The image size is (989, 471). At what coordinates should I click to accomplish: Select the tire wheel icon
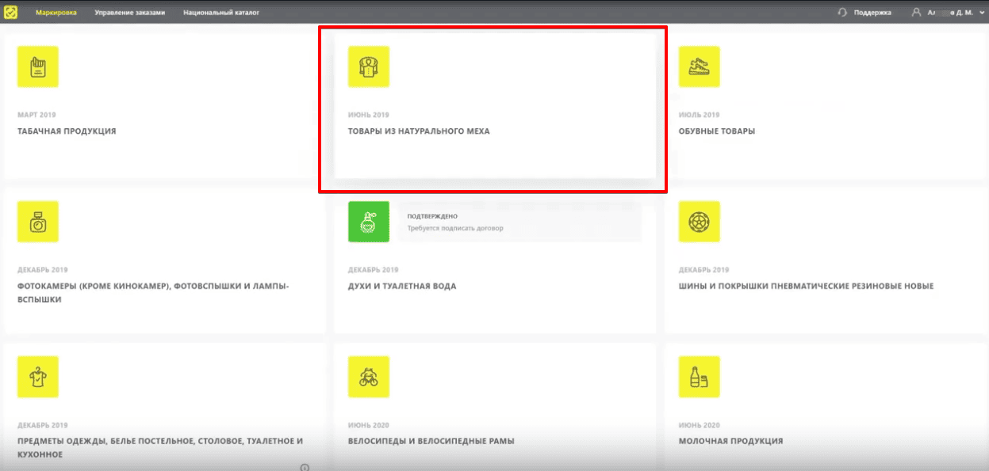700,222
